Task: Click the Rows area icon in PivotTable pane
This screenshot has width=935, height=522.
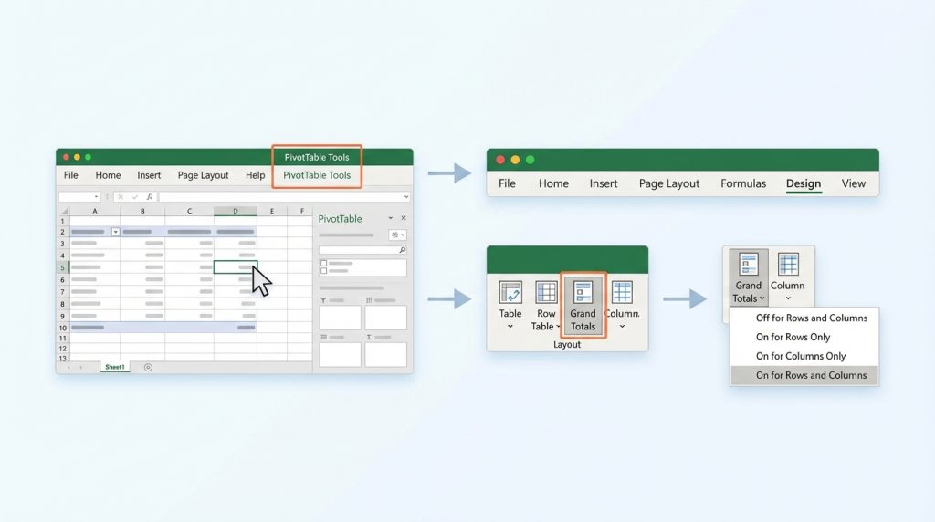Action: click(323, 338)
